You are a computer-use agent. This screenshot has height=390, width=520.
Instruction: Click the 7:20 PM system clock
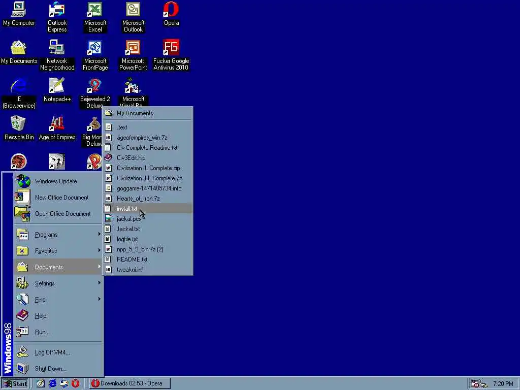(503, 384)
